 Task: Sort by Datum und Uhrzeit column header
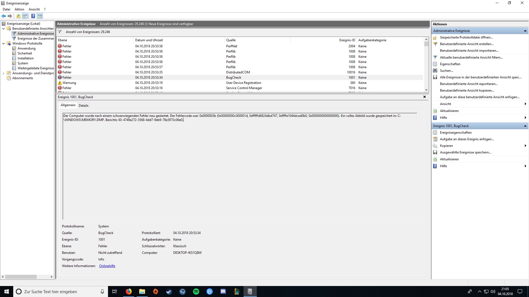149,40
